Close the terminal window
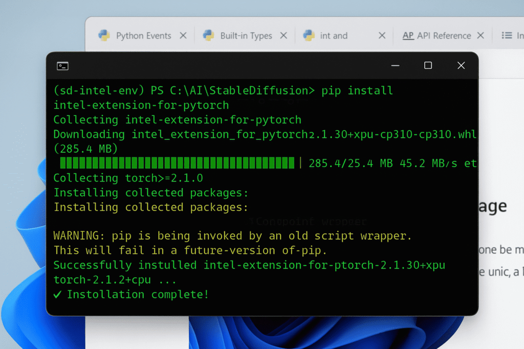Viewport: 524px width, 349px height. click(461, 65)
